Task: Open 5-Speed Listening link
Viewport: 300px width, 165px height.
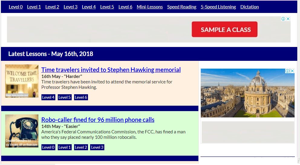Action: [218, 7]
